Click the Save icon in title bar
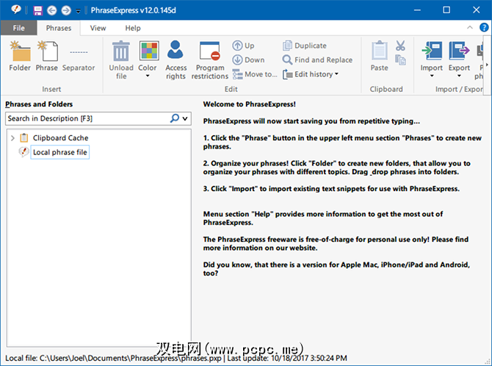The height and width of the screenshot is (366, 492). [38, 10]
